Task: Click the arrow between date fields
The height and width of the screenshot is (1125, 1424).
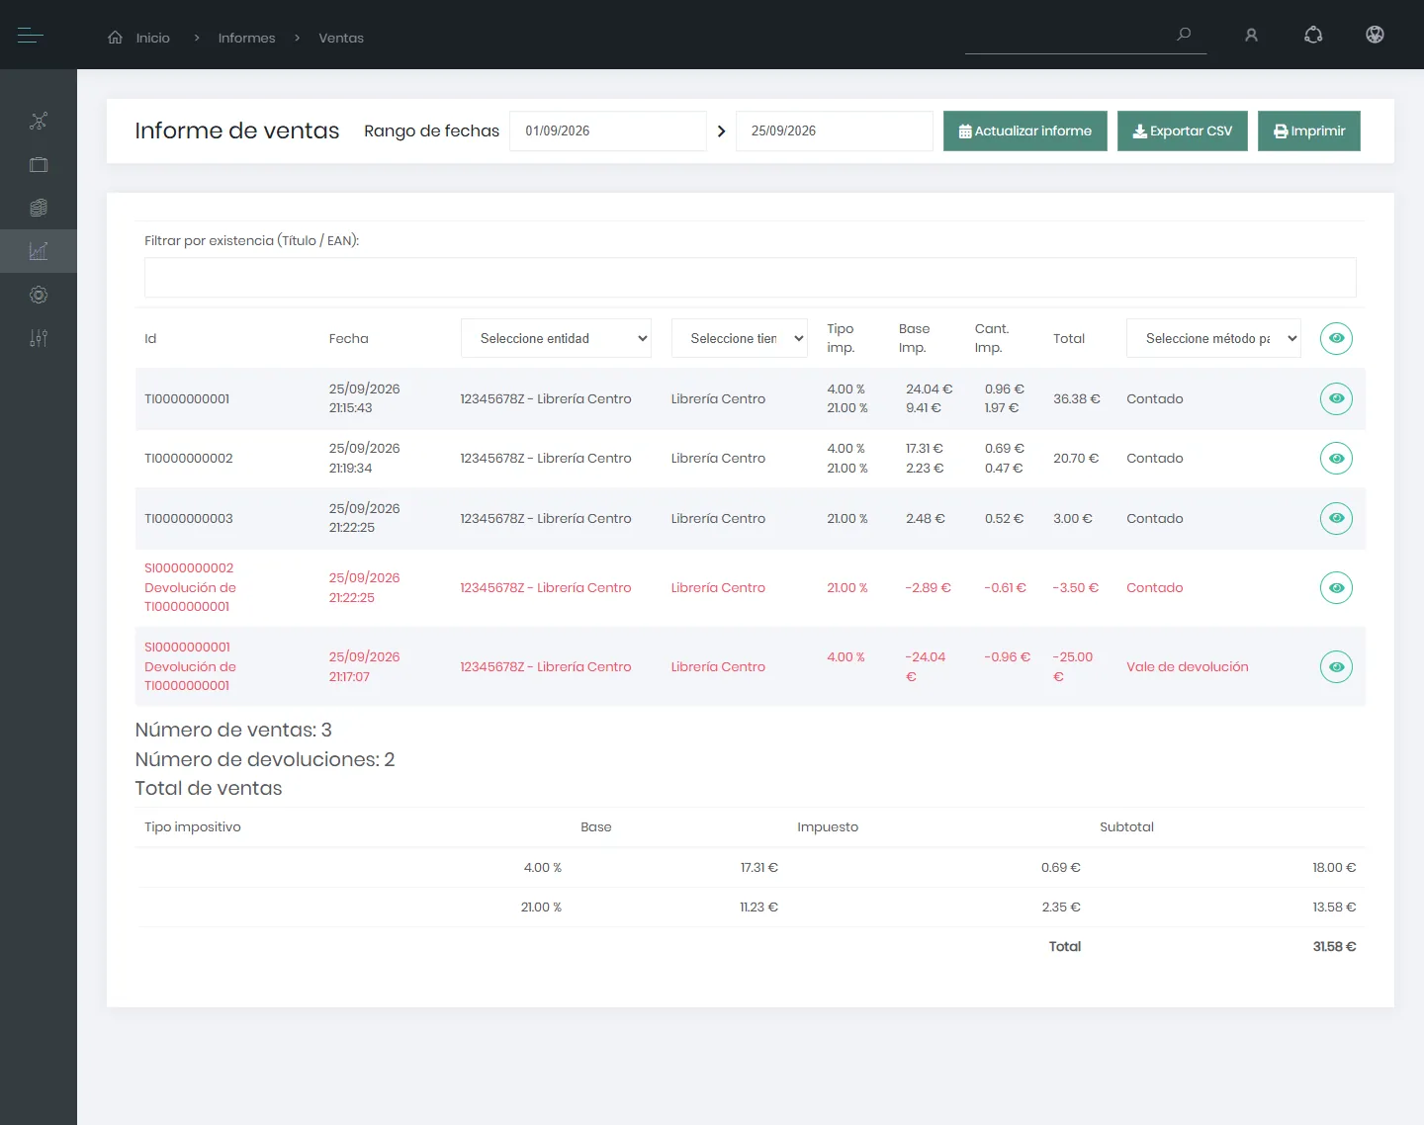Action: 721,131
